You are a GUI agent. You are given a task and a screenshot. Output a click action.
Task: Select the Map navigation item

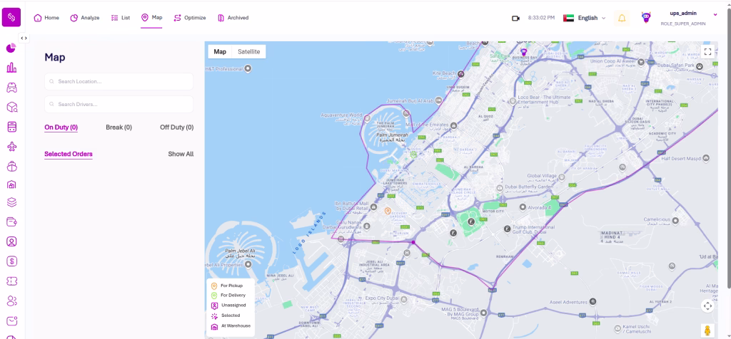tap(152, 18)
